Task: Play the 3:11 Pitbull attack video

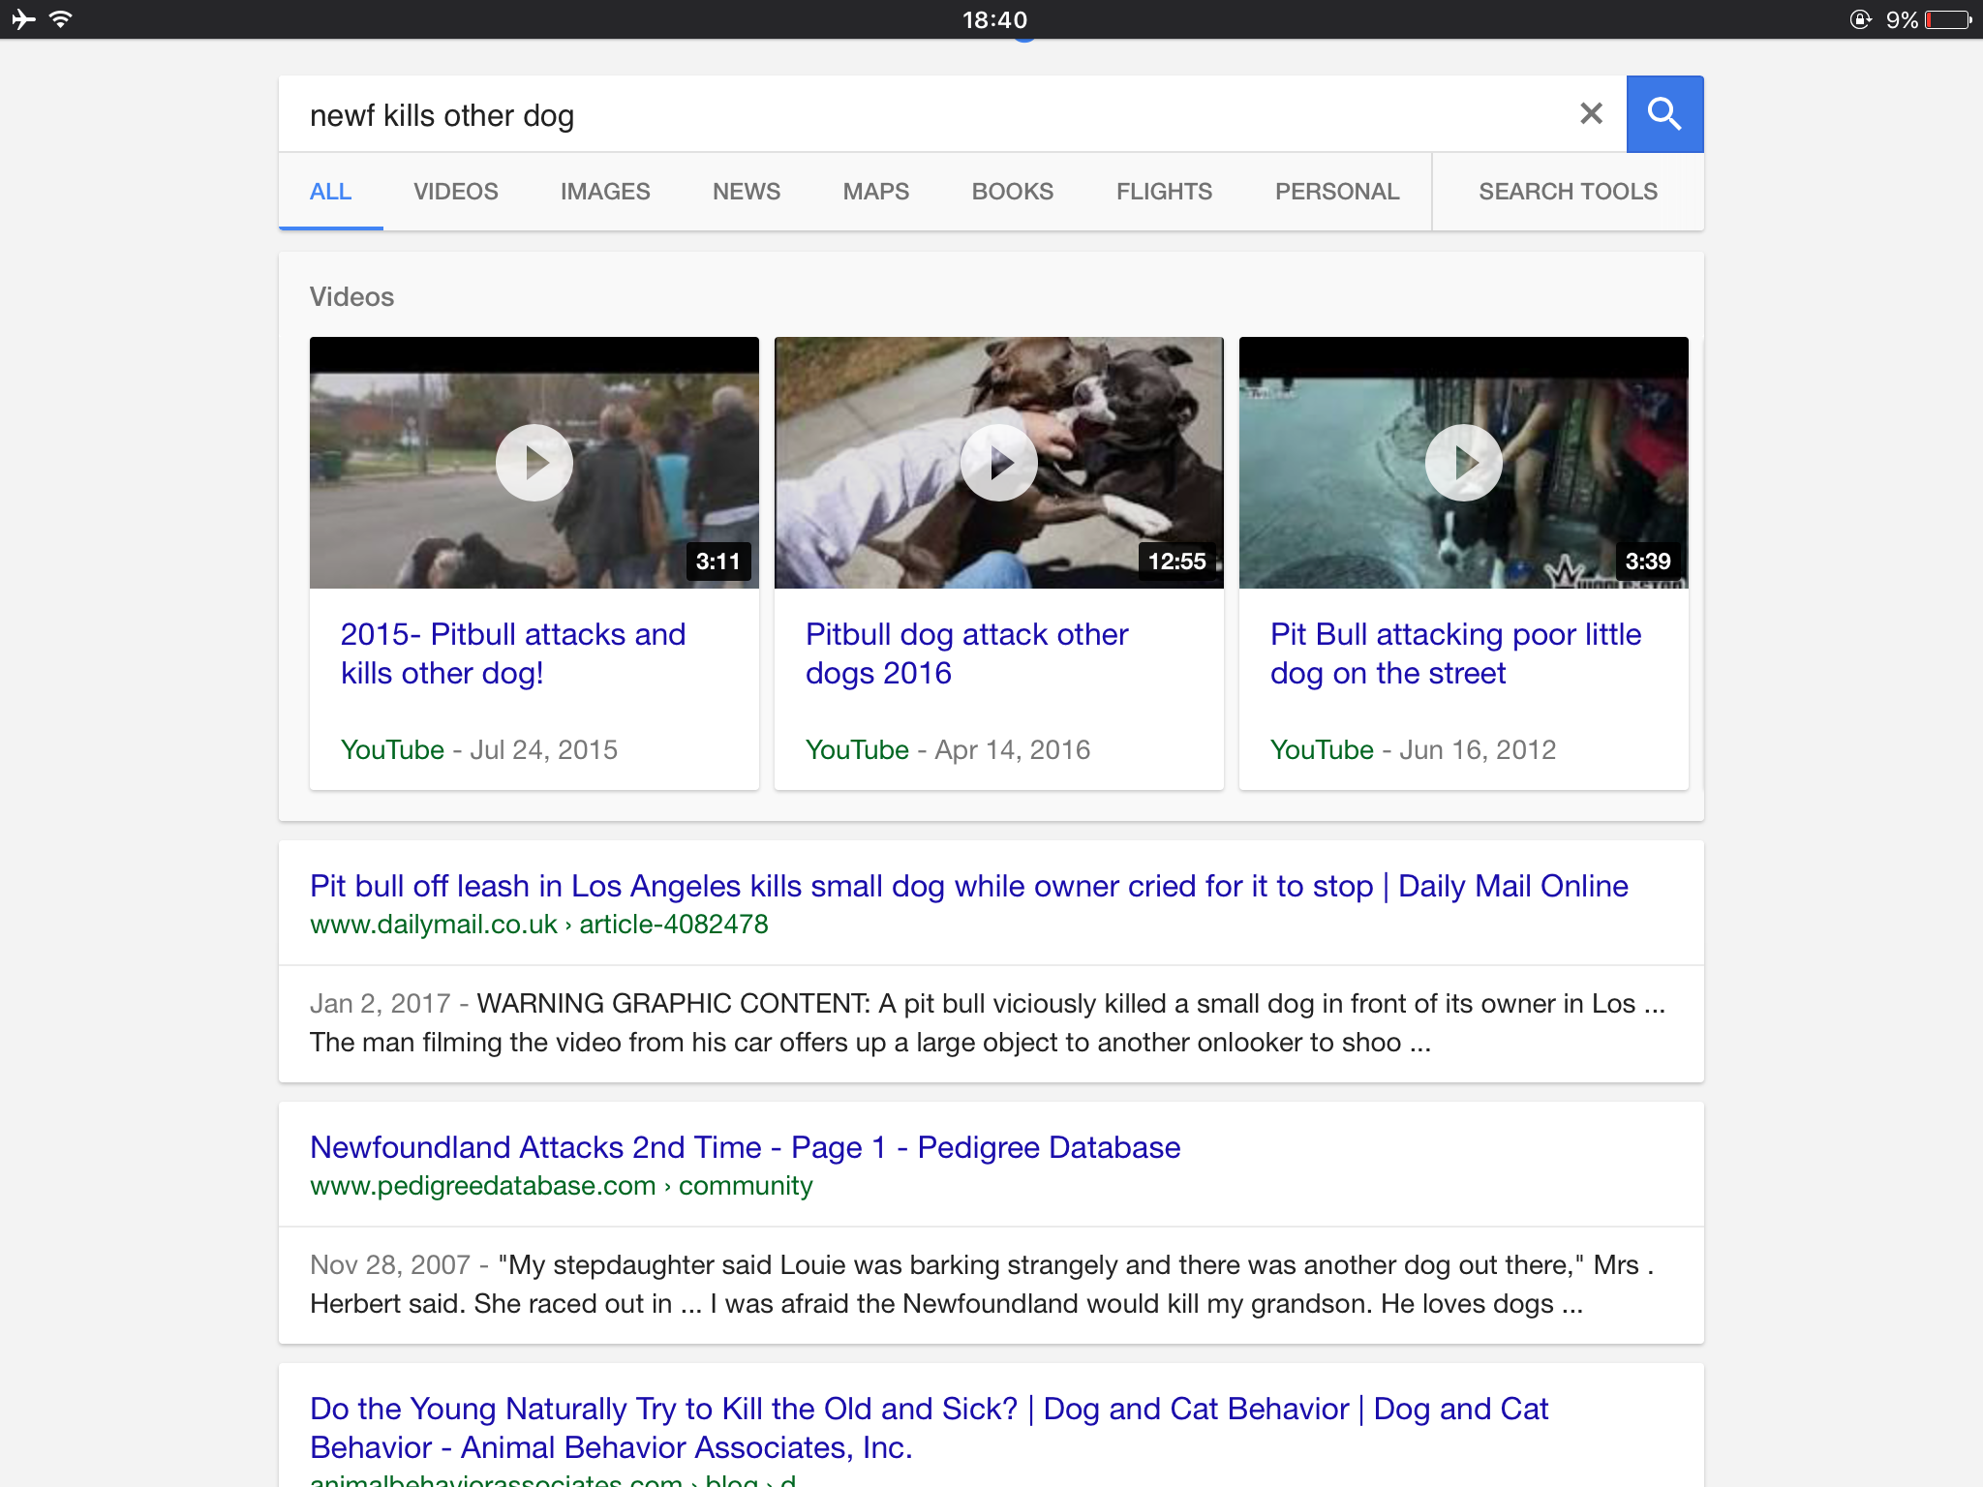Action: (534, 463)
